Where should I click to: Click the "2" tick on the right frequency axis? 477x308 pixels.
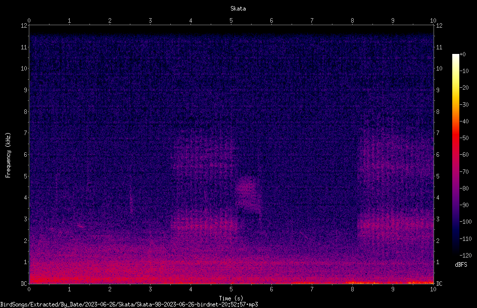point(438,240)
